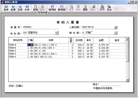The width and height of the screenshot is (138, 98).
Task: Click meters cell 107.1；101
Action: point(51,51)
